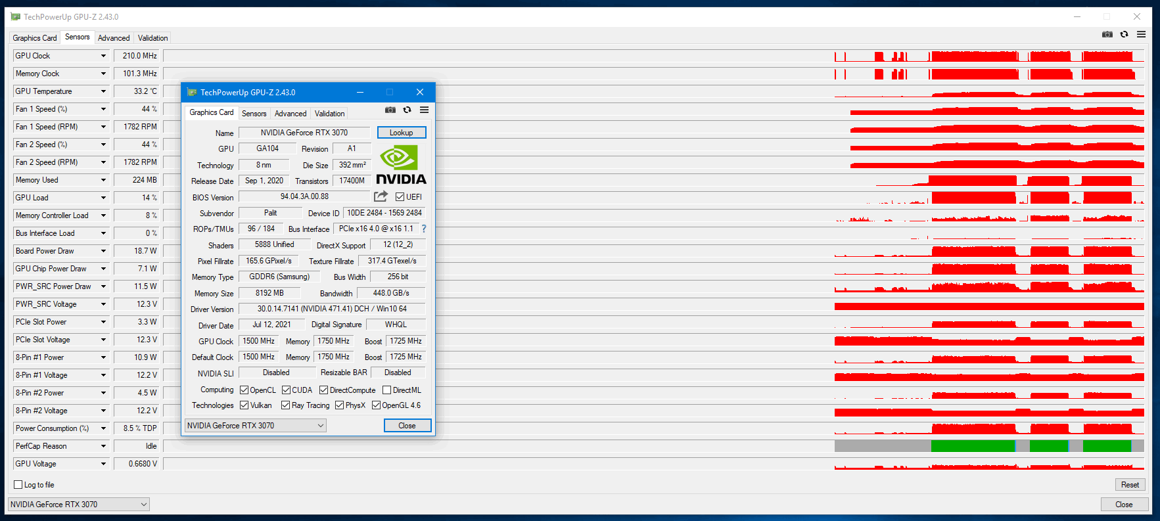Toggle the CUDA checkbox

coord(286,390)
